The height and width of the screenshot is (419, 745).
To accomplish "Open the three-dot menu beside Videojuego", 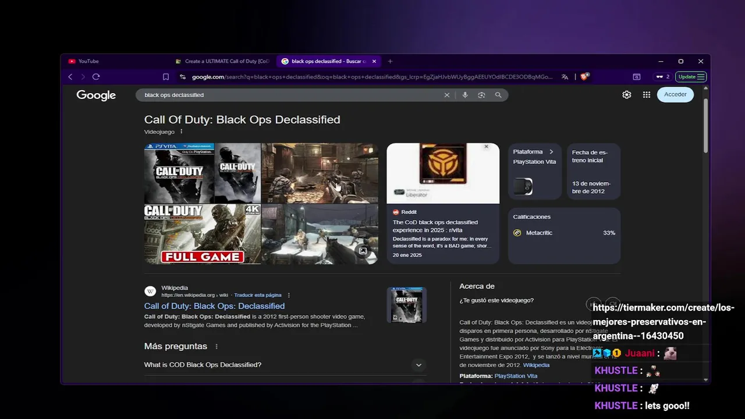I will [181, 132].
